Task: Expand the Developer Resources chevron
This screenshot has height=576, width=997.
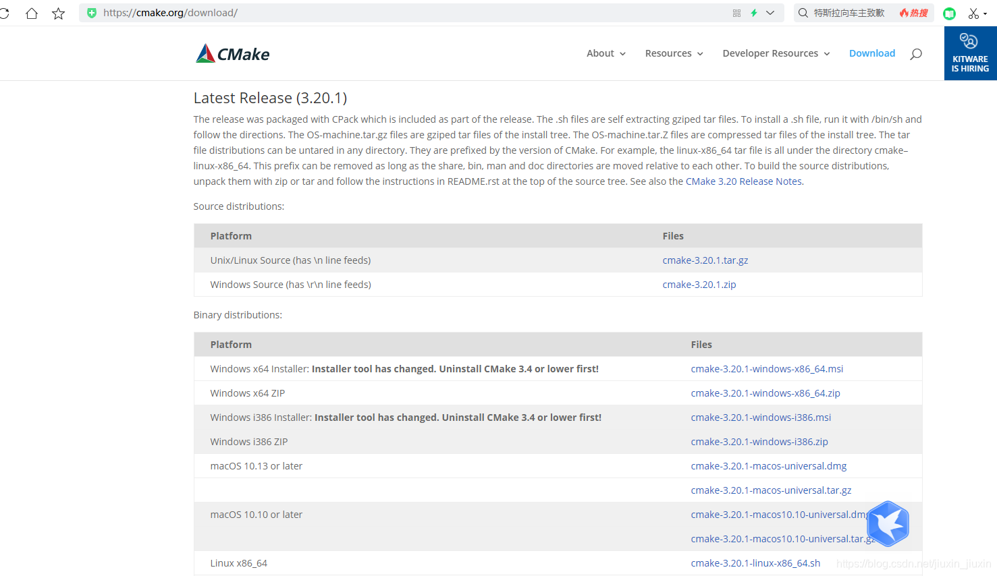Action: 827,54
